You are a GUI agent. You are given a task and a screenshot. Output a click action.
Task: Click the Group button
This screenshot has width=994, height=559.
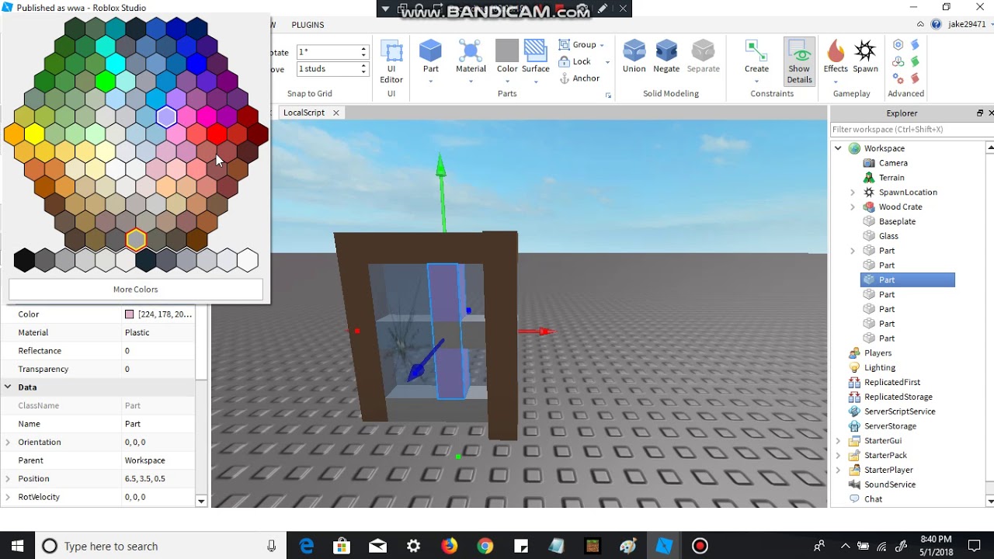pyautogui.click(x=578, y=44)
